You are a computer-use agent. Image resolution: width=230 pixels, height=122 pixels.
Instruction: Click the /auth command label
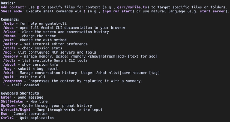tap(8, 40)
